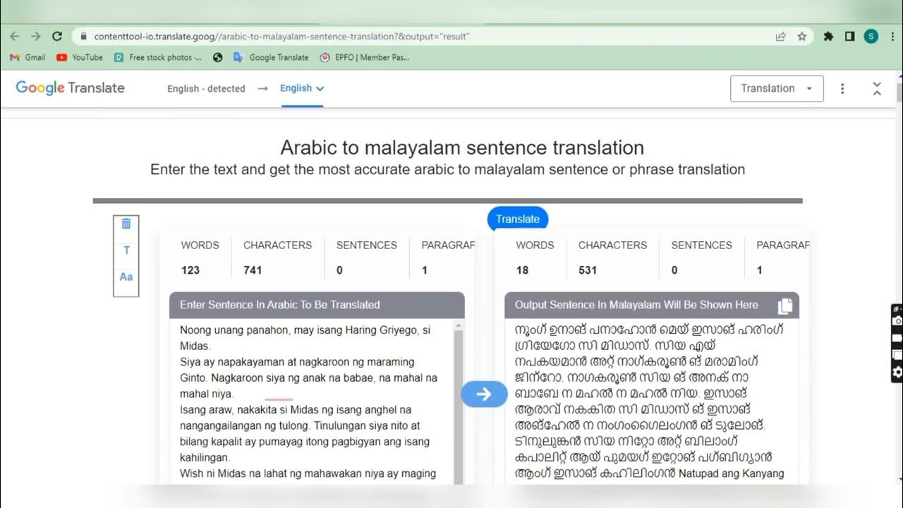The image size is (903, 508).
Task: Click the Arabic to malayalam sentence translation heading
Action: point(462,147)
